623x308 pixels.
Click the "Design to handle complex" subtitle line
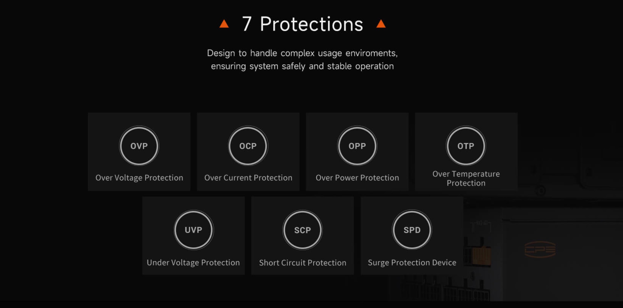click(x=302, y=53)
